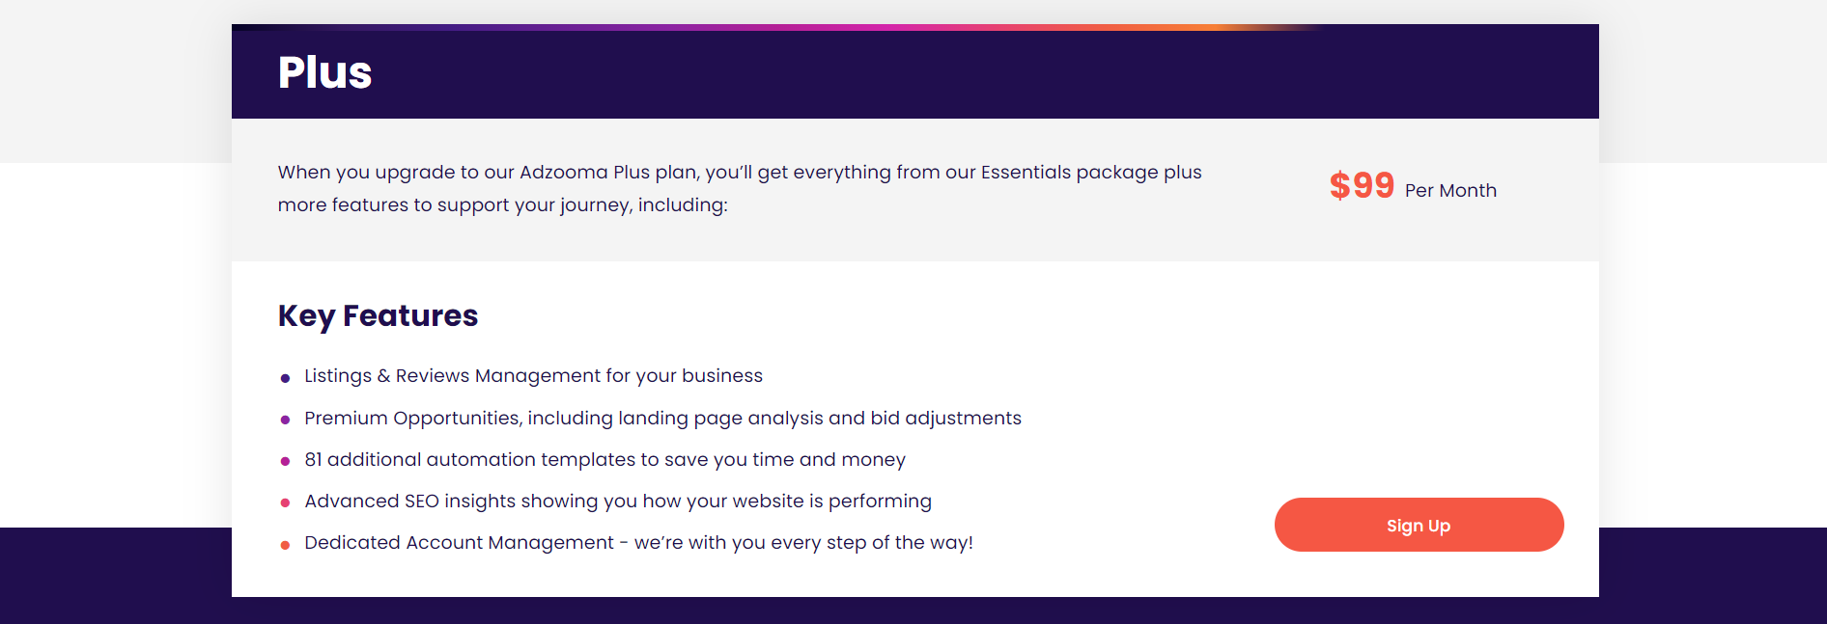Screen dimensions: 1827x624
Task: Click the Dedicated Account Management feature text
Action: click(x=638, y=542)
